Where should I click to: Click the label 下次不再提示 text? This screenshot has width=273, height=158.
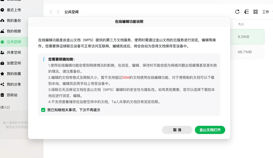pos(90,110)
